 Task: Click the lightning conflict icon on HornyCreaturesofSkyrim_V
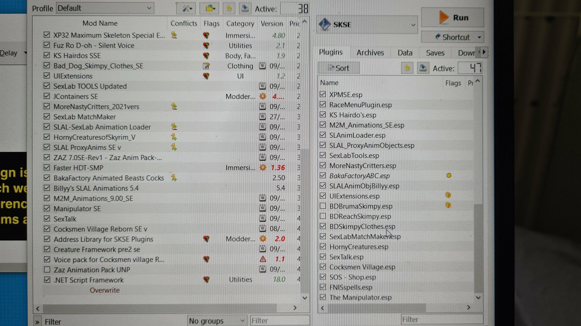(x=174, y=137)
